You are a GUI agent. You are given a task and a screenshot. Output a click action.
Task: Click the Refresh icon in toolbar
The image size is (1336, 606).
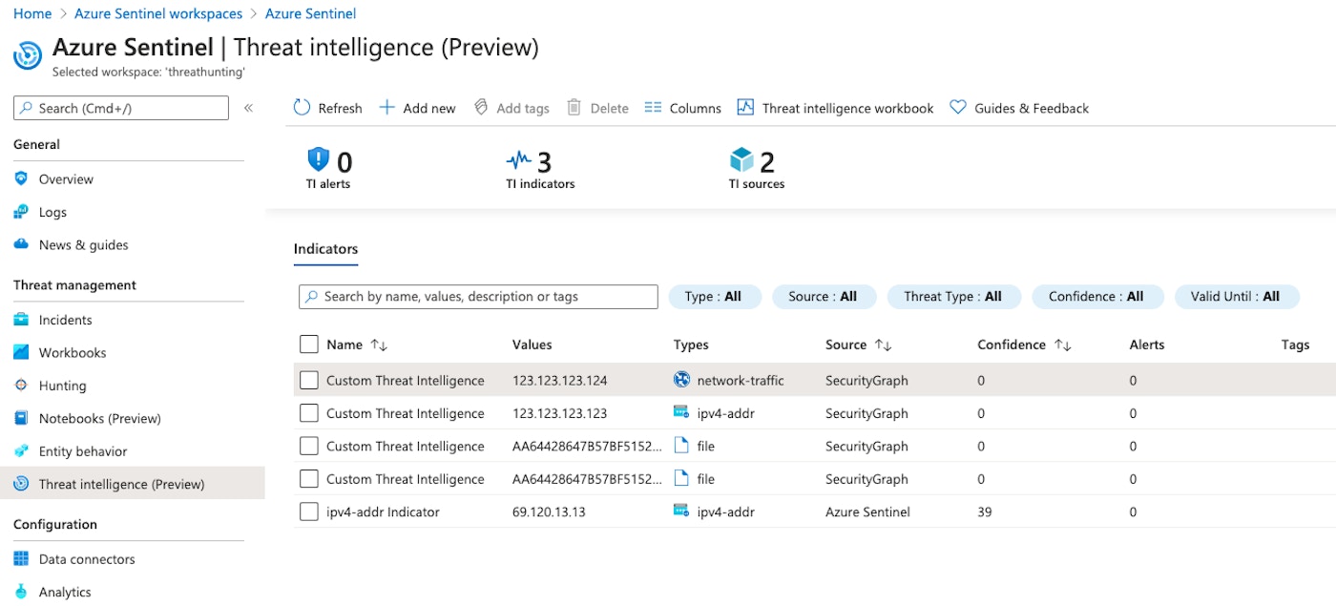[302, 108]
